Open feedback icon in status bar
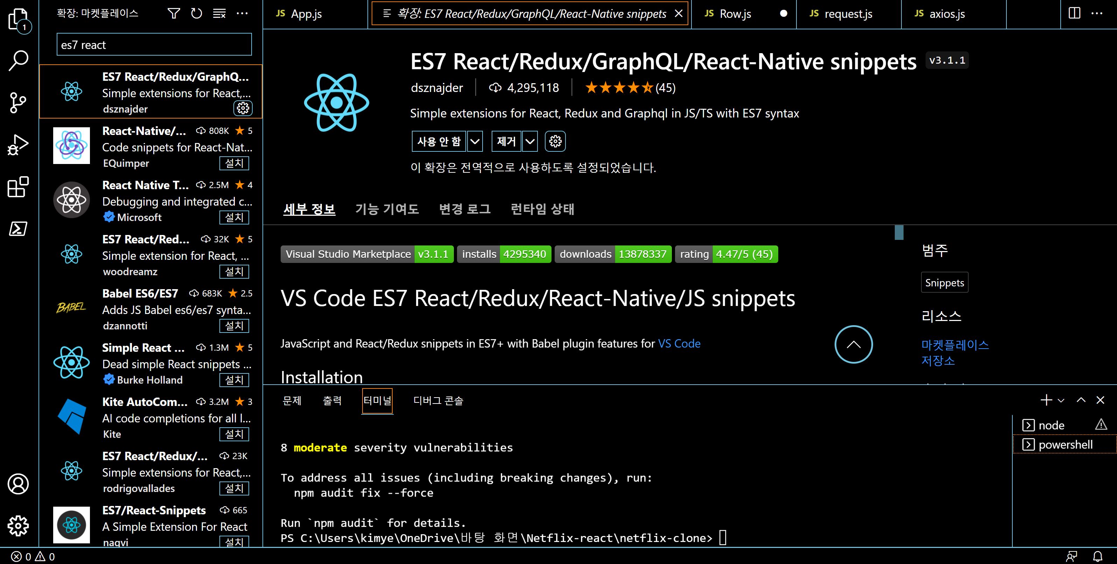This screenshot has height=564, width=1117. (1072, 556)
